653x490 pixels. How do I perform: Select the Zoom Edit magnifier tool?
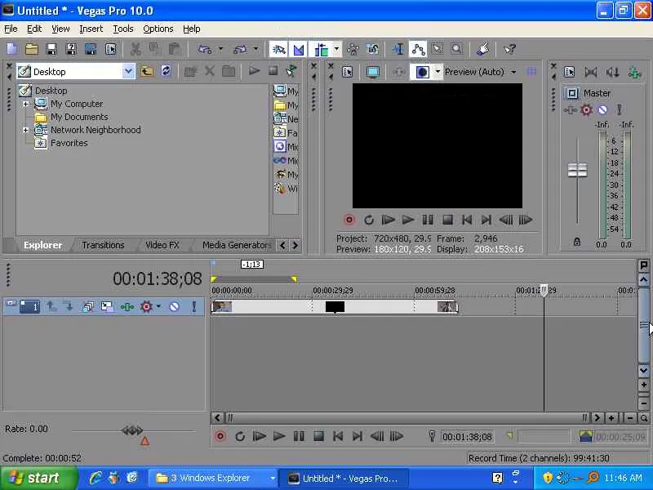click(457, 49)
